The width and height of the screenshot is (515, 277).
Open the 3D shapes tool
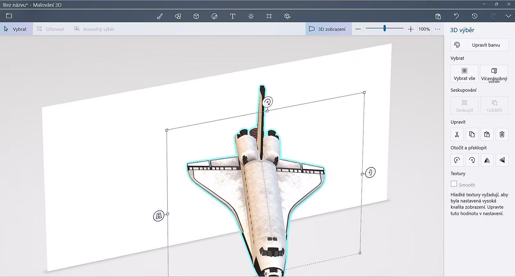(x=196, y=16)
